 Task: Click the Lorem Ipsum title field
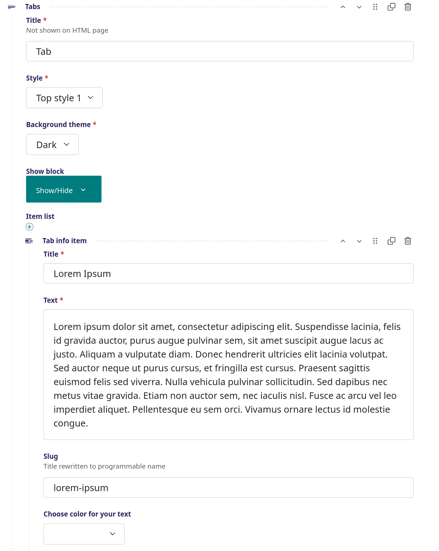(x=228, y=273)
